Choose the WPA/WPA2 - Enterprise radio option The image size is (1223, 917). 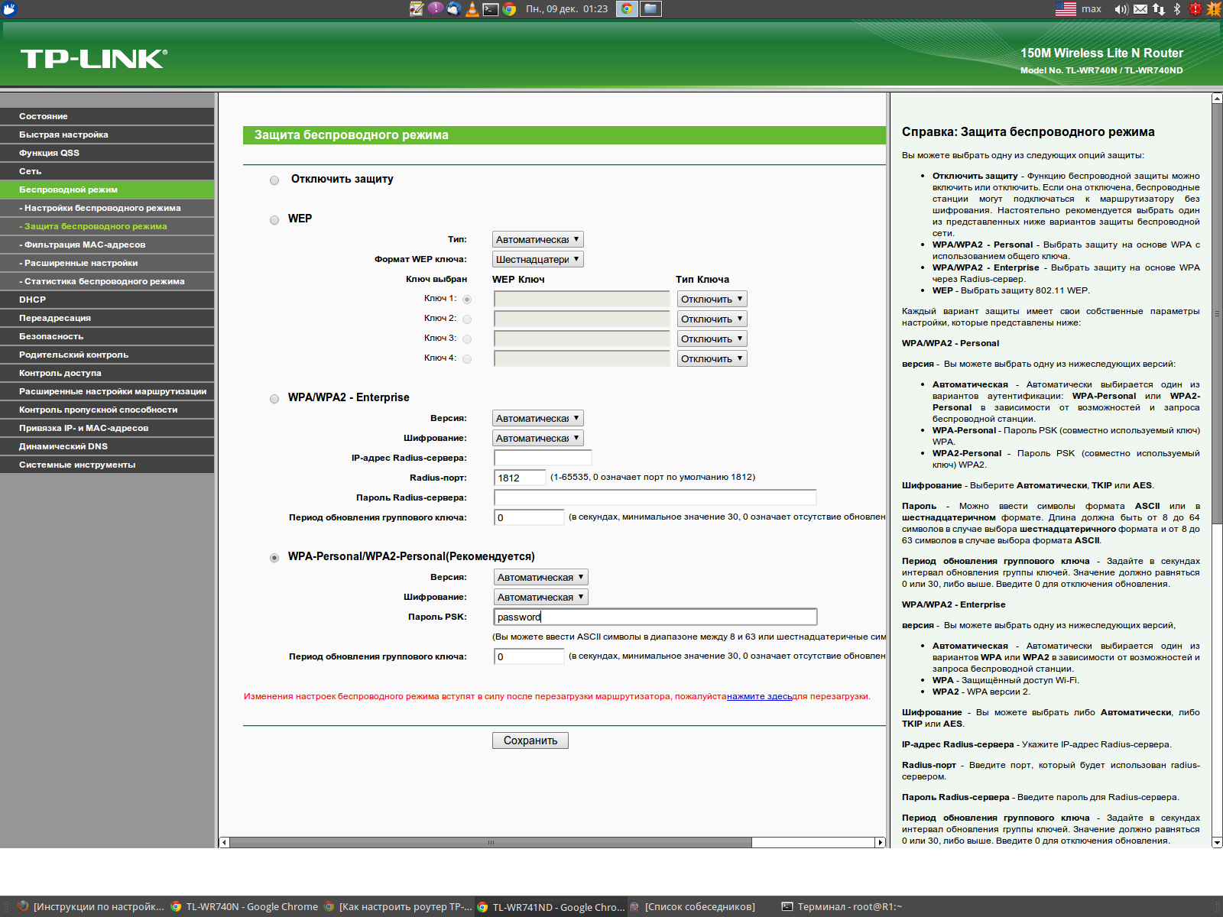point(274,399)
